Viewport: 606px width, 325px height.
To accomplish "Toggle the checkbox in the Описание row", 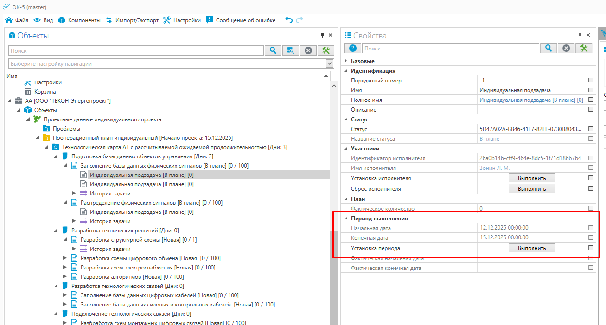I will click(x=590, y=110).
